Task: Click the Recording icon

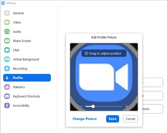Action: click(x=7, y=68)
